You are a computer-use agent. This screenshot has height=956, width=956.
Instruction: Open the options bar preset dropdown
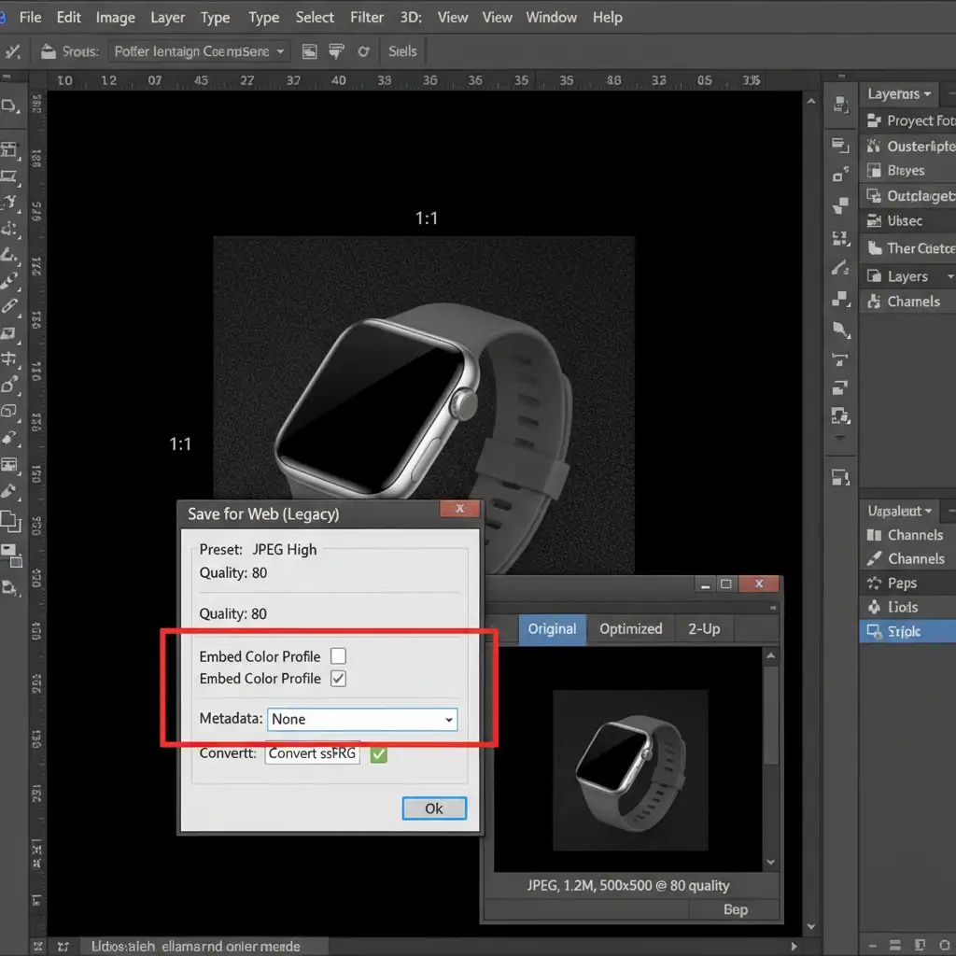tap(200, 52)
